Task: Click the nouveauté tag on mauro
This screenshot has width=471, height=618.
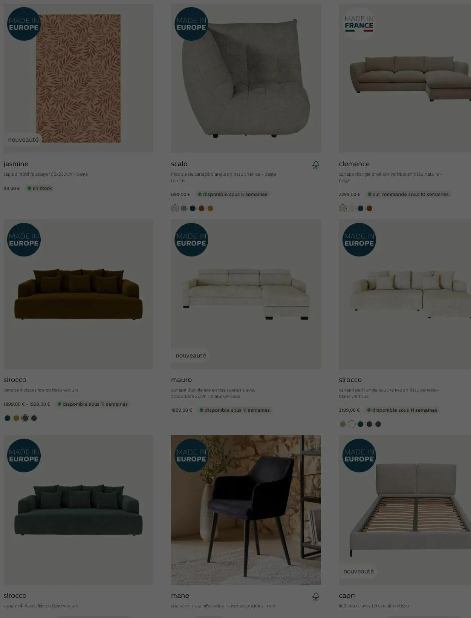Action: 191,356
